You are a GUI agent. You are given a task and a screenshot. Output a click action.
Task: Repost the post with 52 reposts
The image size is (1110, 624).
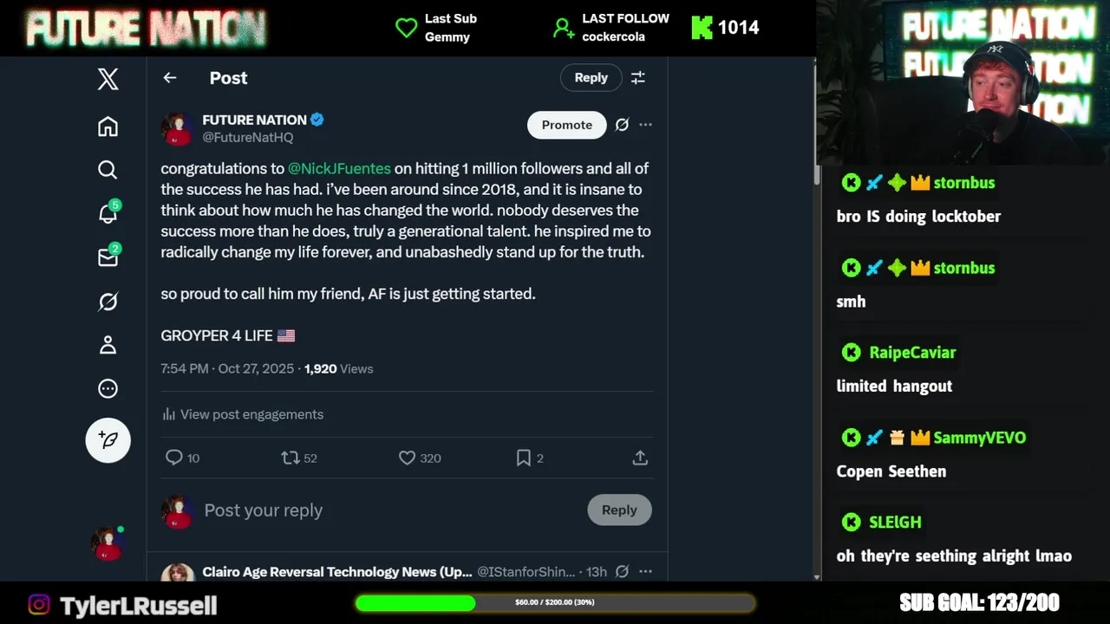click(291, 458)
